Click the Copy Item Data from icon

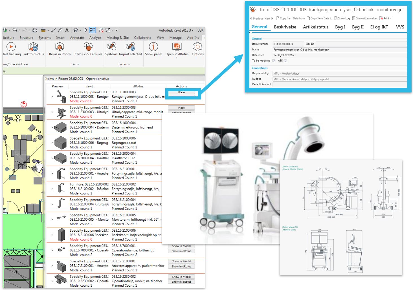(277, 18)
